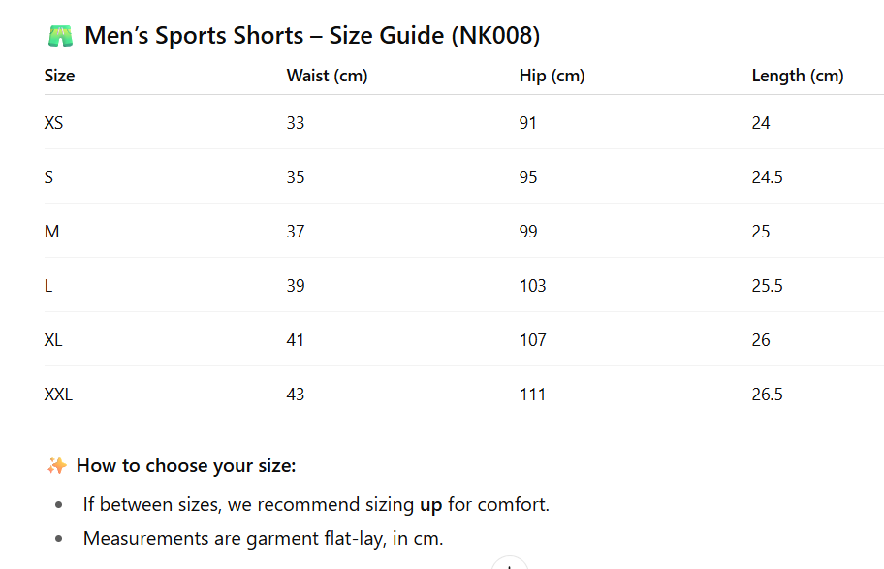Click the garment flat-lay measurements bullet
The height and width of the screenshot is (569, 884).
coord(263,538)
